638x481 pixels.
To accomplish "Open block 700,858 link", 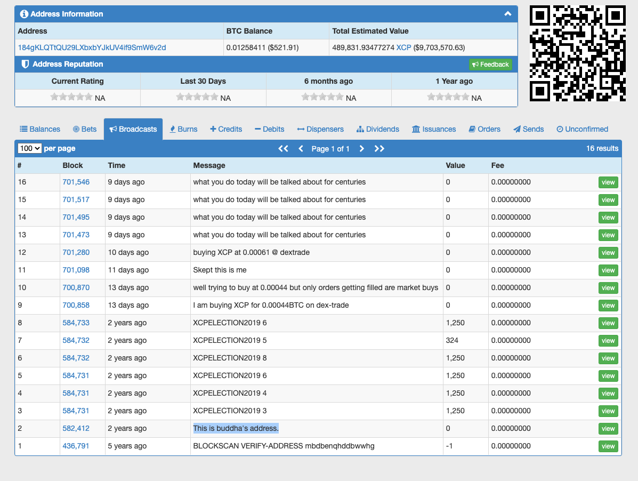I will [76, 305].
